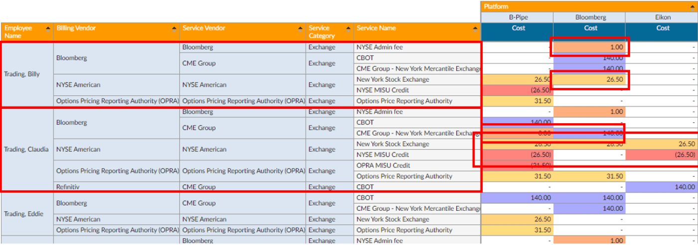
Task: Select the Trading, Claudia employee cell
Action: tap(27, 149)
